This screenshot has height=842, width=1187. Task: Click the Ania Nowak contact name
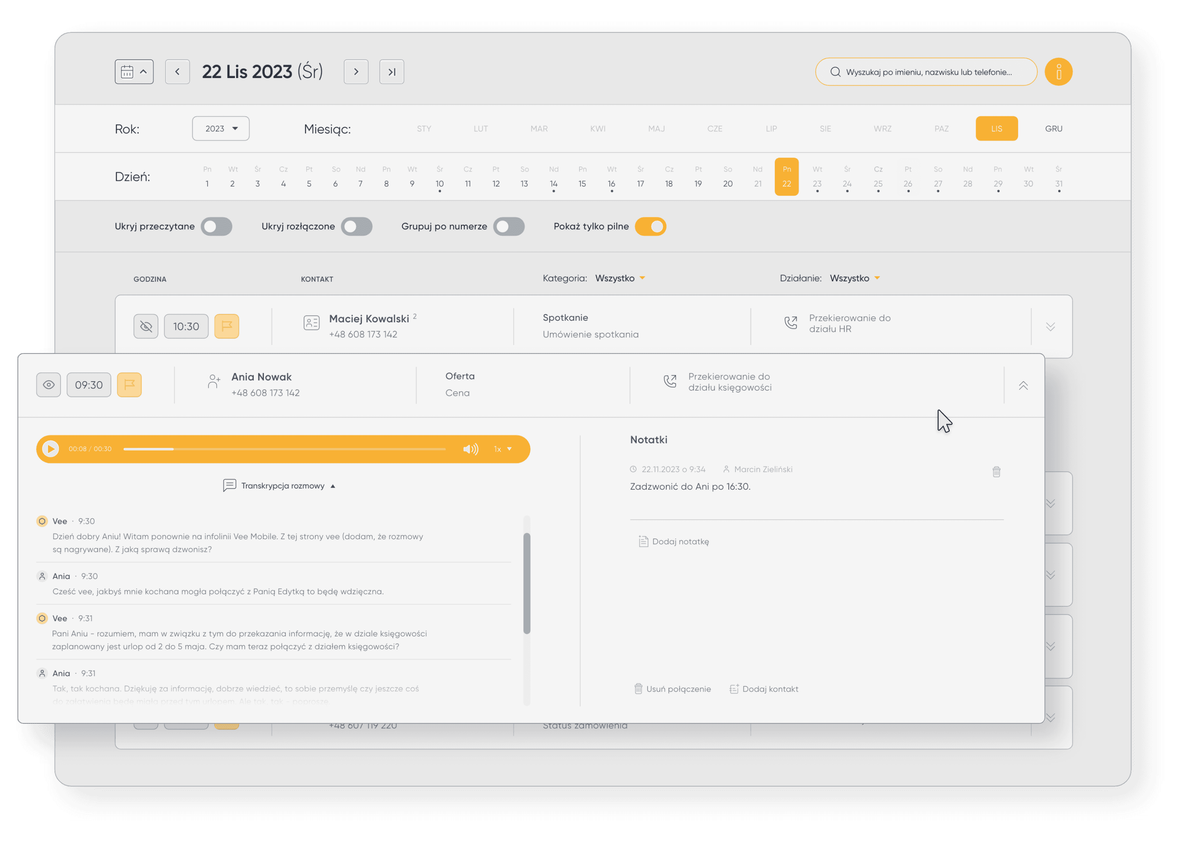261,377
